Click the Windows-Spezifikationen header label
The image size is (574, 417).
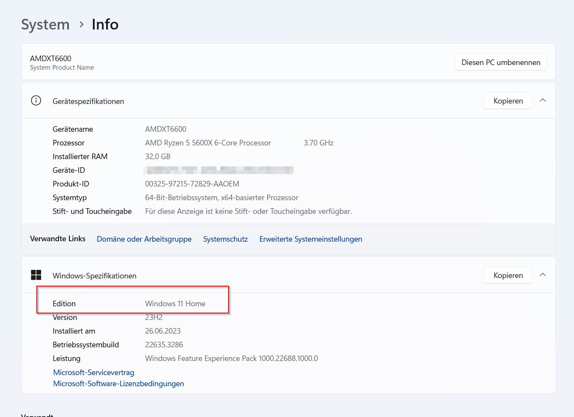coord(94,276)
